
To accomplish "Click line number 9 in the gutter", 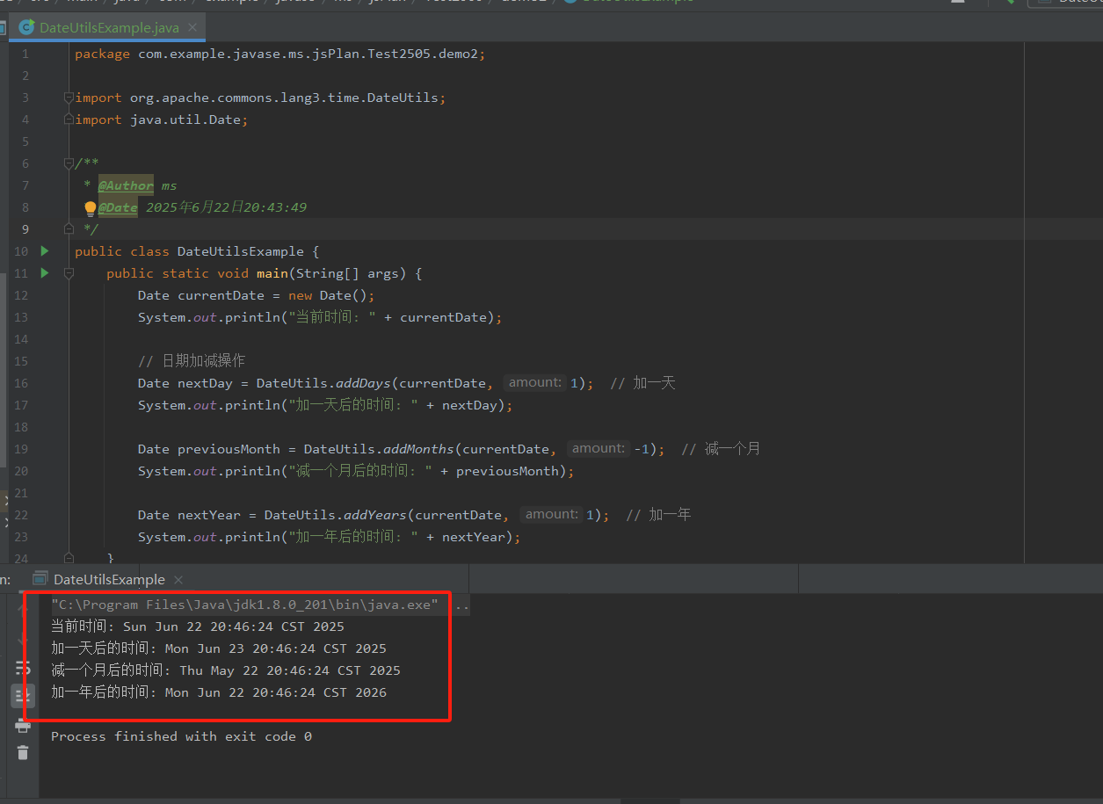I will tap(25, 229).
